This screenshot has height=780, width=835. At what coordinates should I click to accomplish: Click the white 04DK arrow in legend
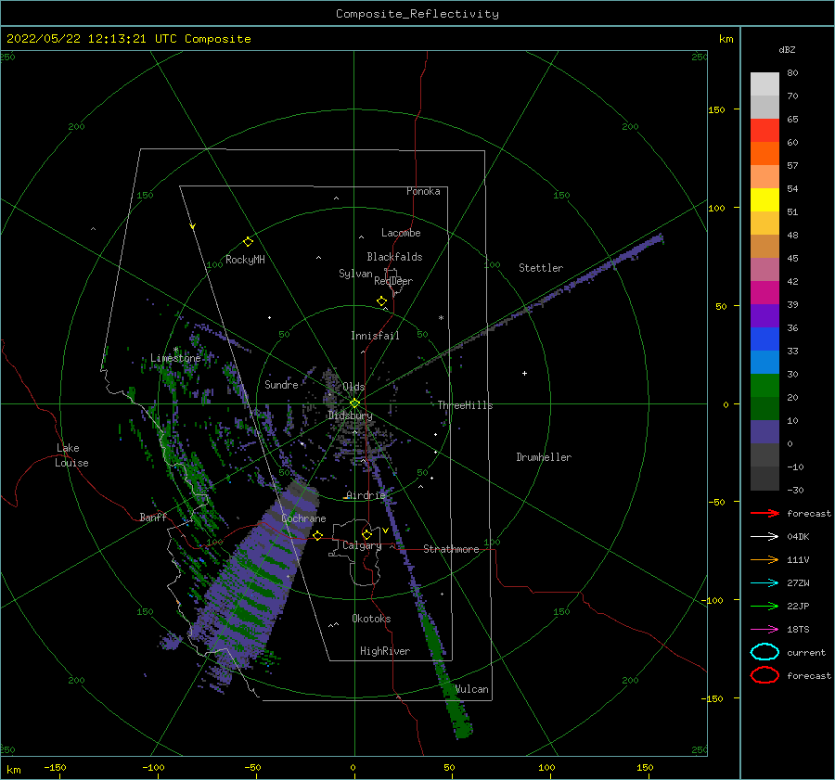(764, 536)
